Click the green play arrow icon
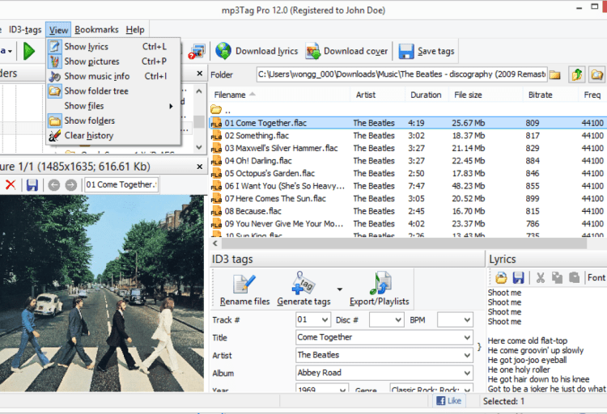607x414 pixels. coord(29,52)
